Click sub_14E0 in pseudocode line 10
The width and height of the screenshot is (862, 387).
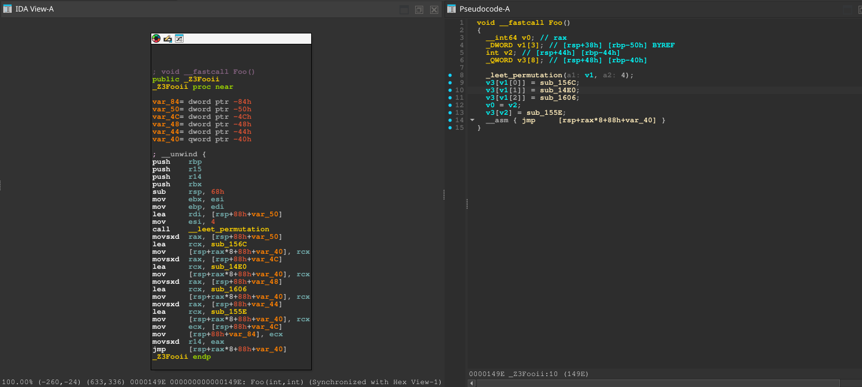coord(559,90)
